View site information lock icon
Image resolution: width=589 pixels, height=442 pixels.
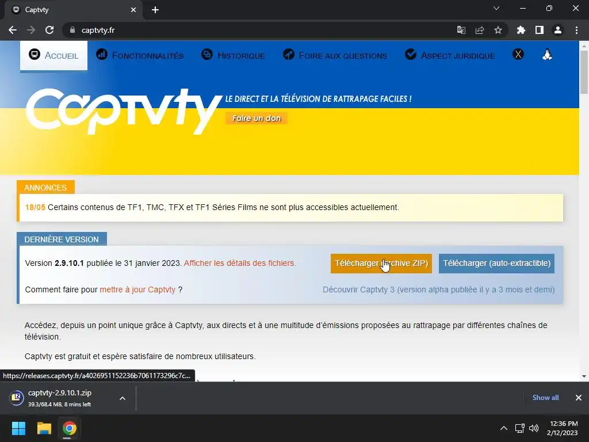(x=72, y=30)
